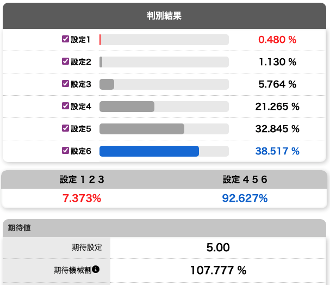Click the red 7.373% result
This screenshot has height=285, width=330.
pyautogui.click(x=82, y=199)
